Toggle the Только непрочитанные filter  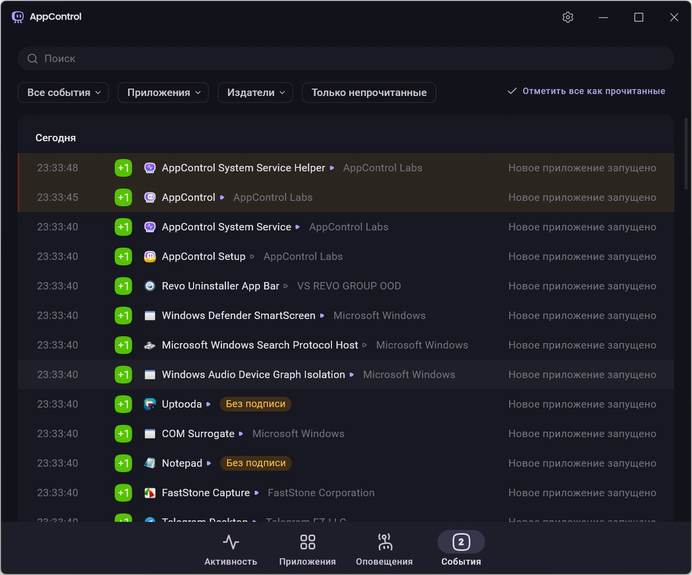coord(369,92)
